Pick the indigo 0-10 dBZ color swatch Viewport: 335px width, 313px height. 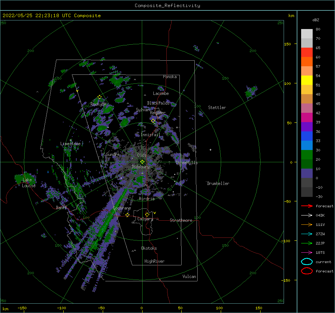(x=307, y=173)
